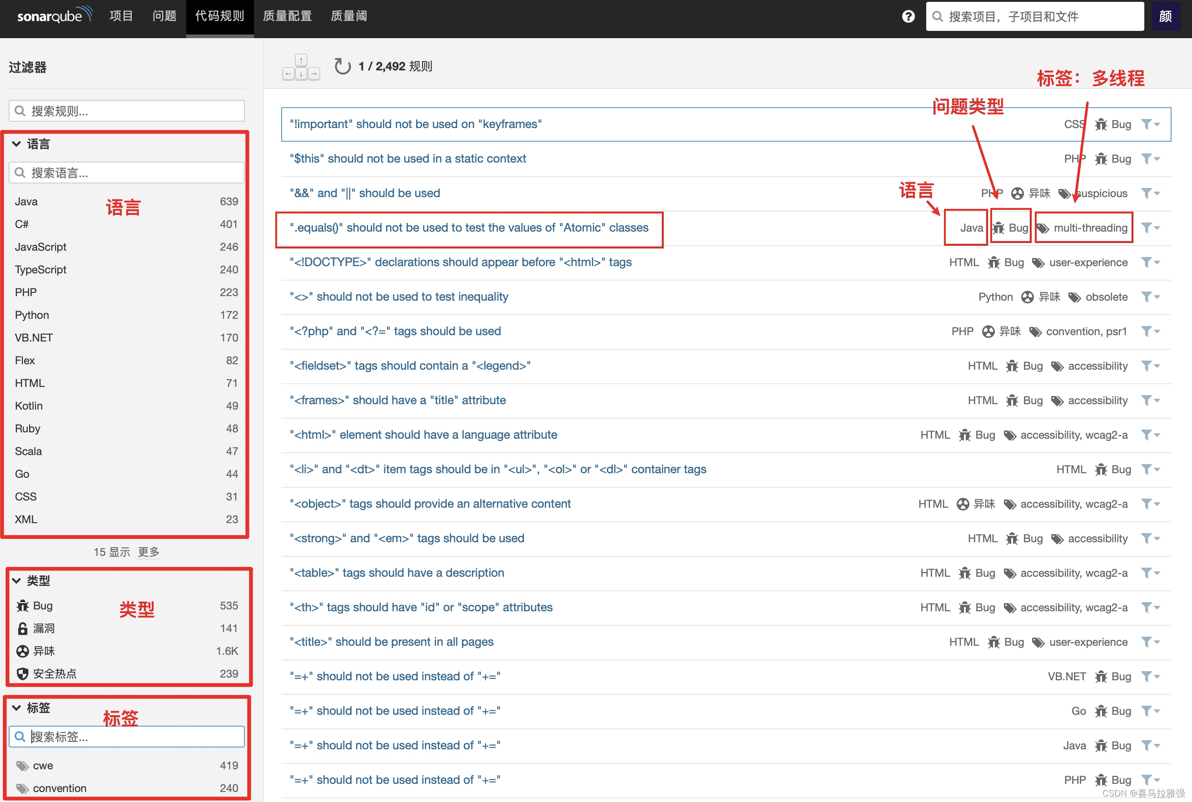This screenshot has height=802, width=1192.
Task: Open rule "<strong>" and "<em>" tags
Action: point(407,539)
